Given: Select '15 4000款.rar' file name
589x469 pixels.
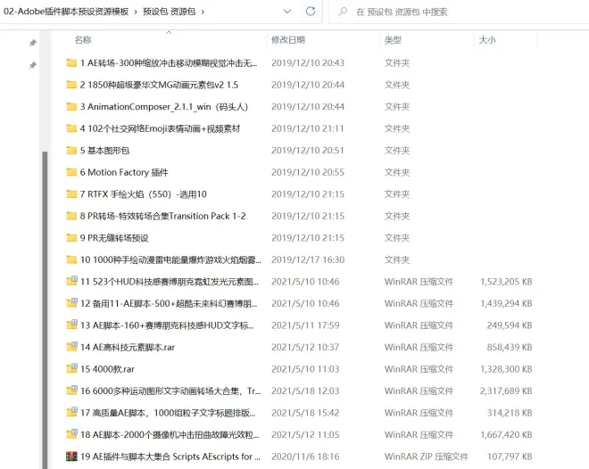Looking at the screenshot, I should (x=107, y=368).
